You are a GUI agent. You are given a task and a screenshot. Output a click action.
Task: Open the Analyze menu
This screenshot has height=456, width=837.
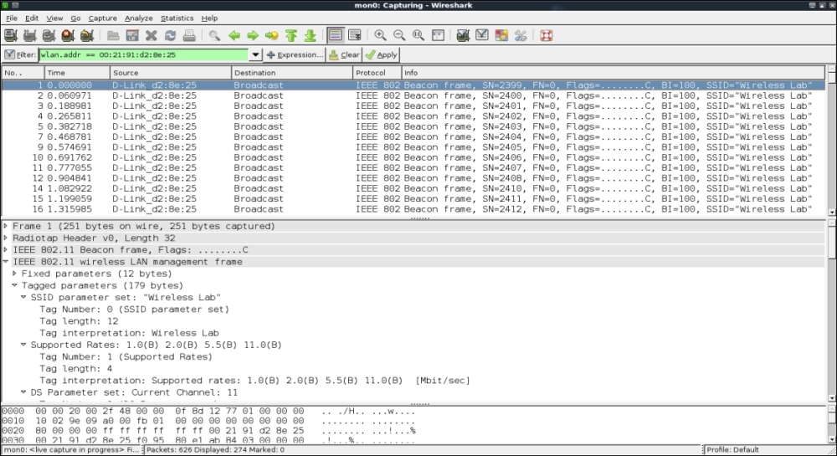click(139, 18)
